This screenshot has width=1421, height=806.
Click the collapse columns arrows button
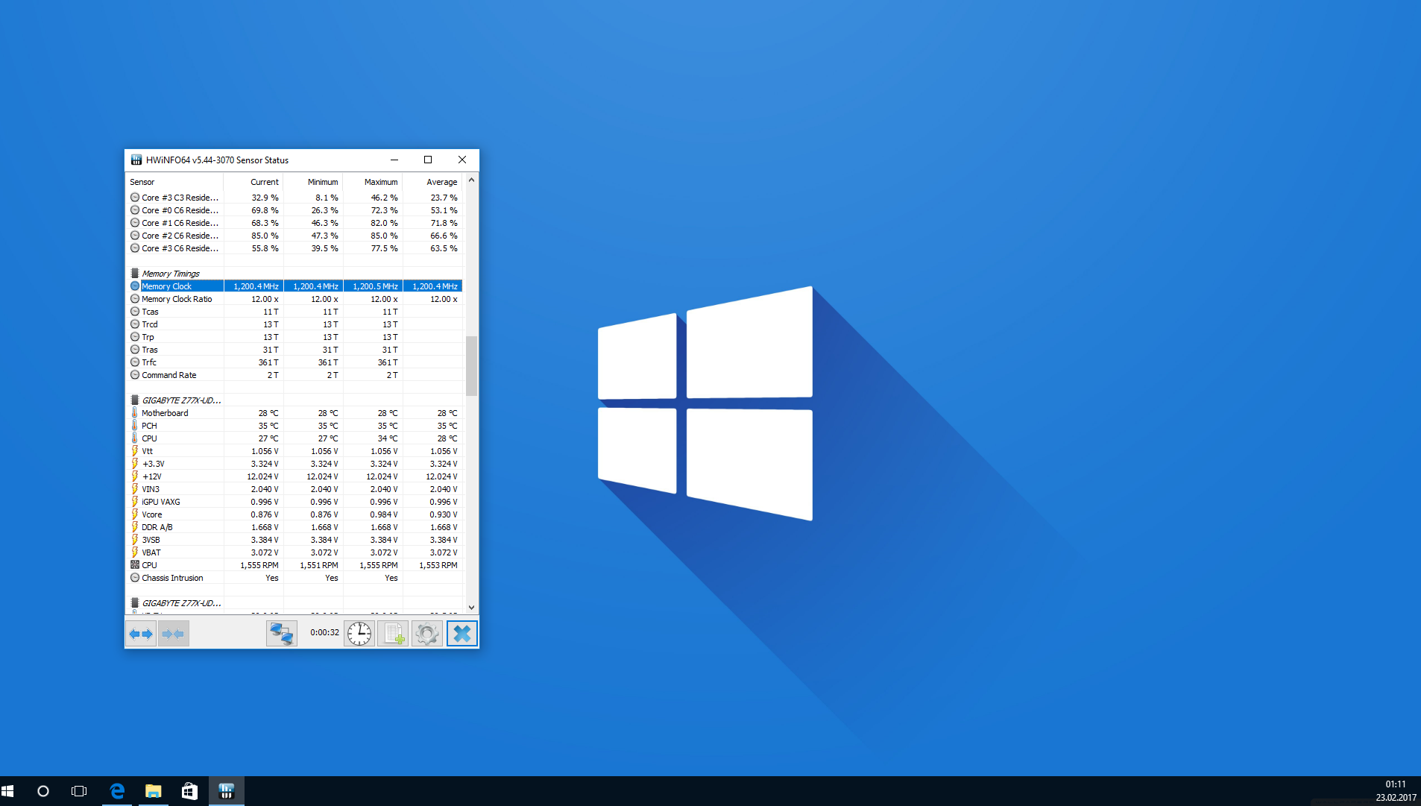(x=173, y=634)
